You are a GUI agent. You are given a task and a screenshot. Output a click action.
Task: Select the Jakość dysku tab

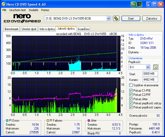(x=66, y=29)
